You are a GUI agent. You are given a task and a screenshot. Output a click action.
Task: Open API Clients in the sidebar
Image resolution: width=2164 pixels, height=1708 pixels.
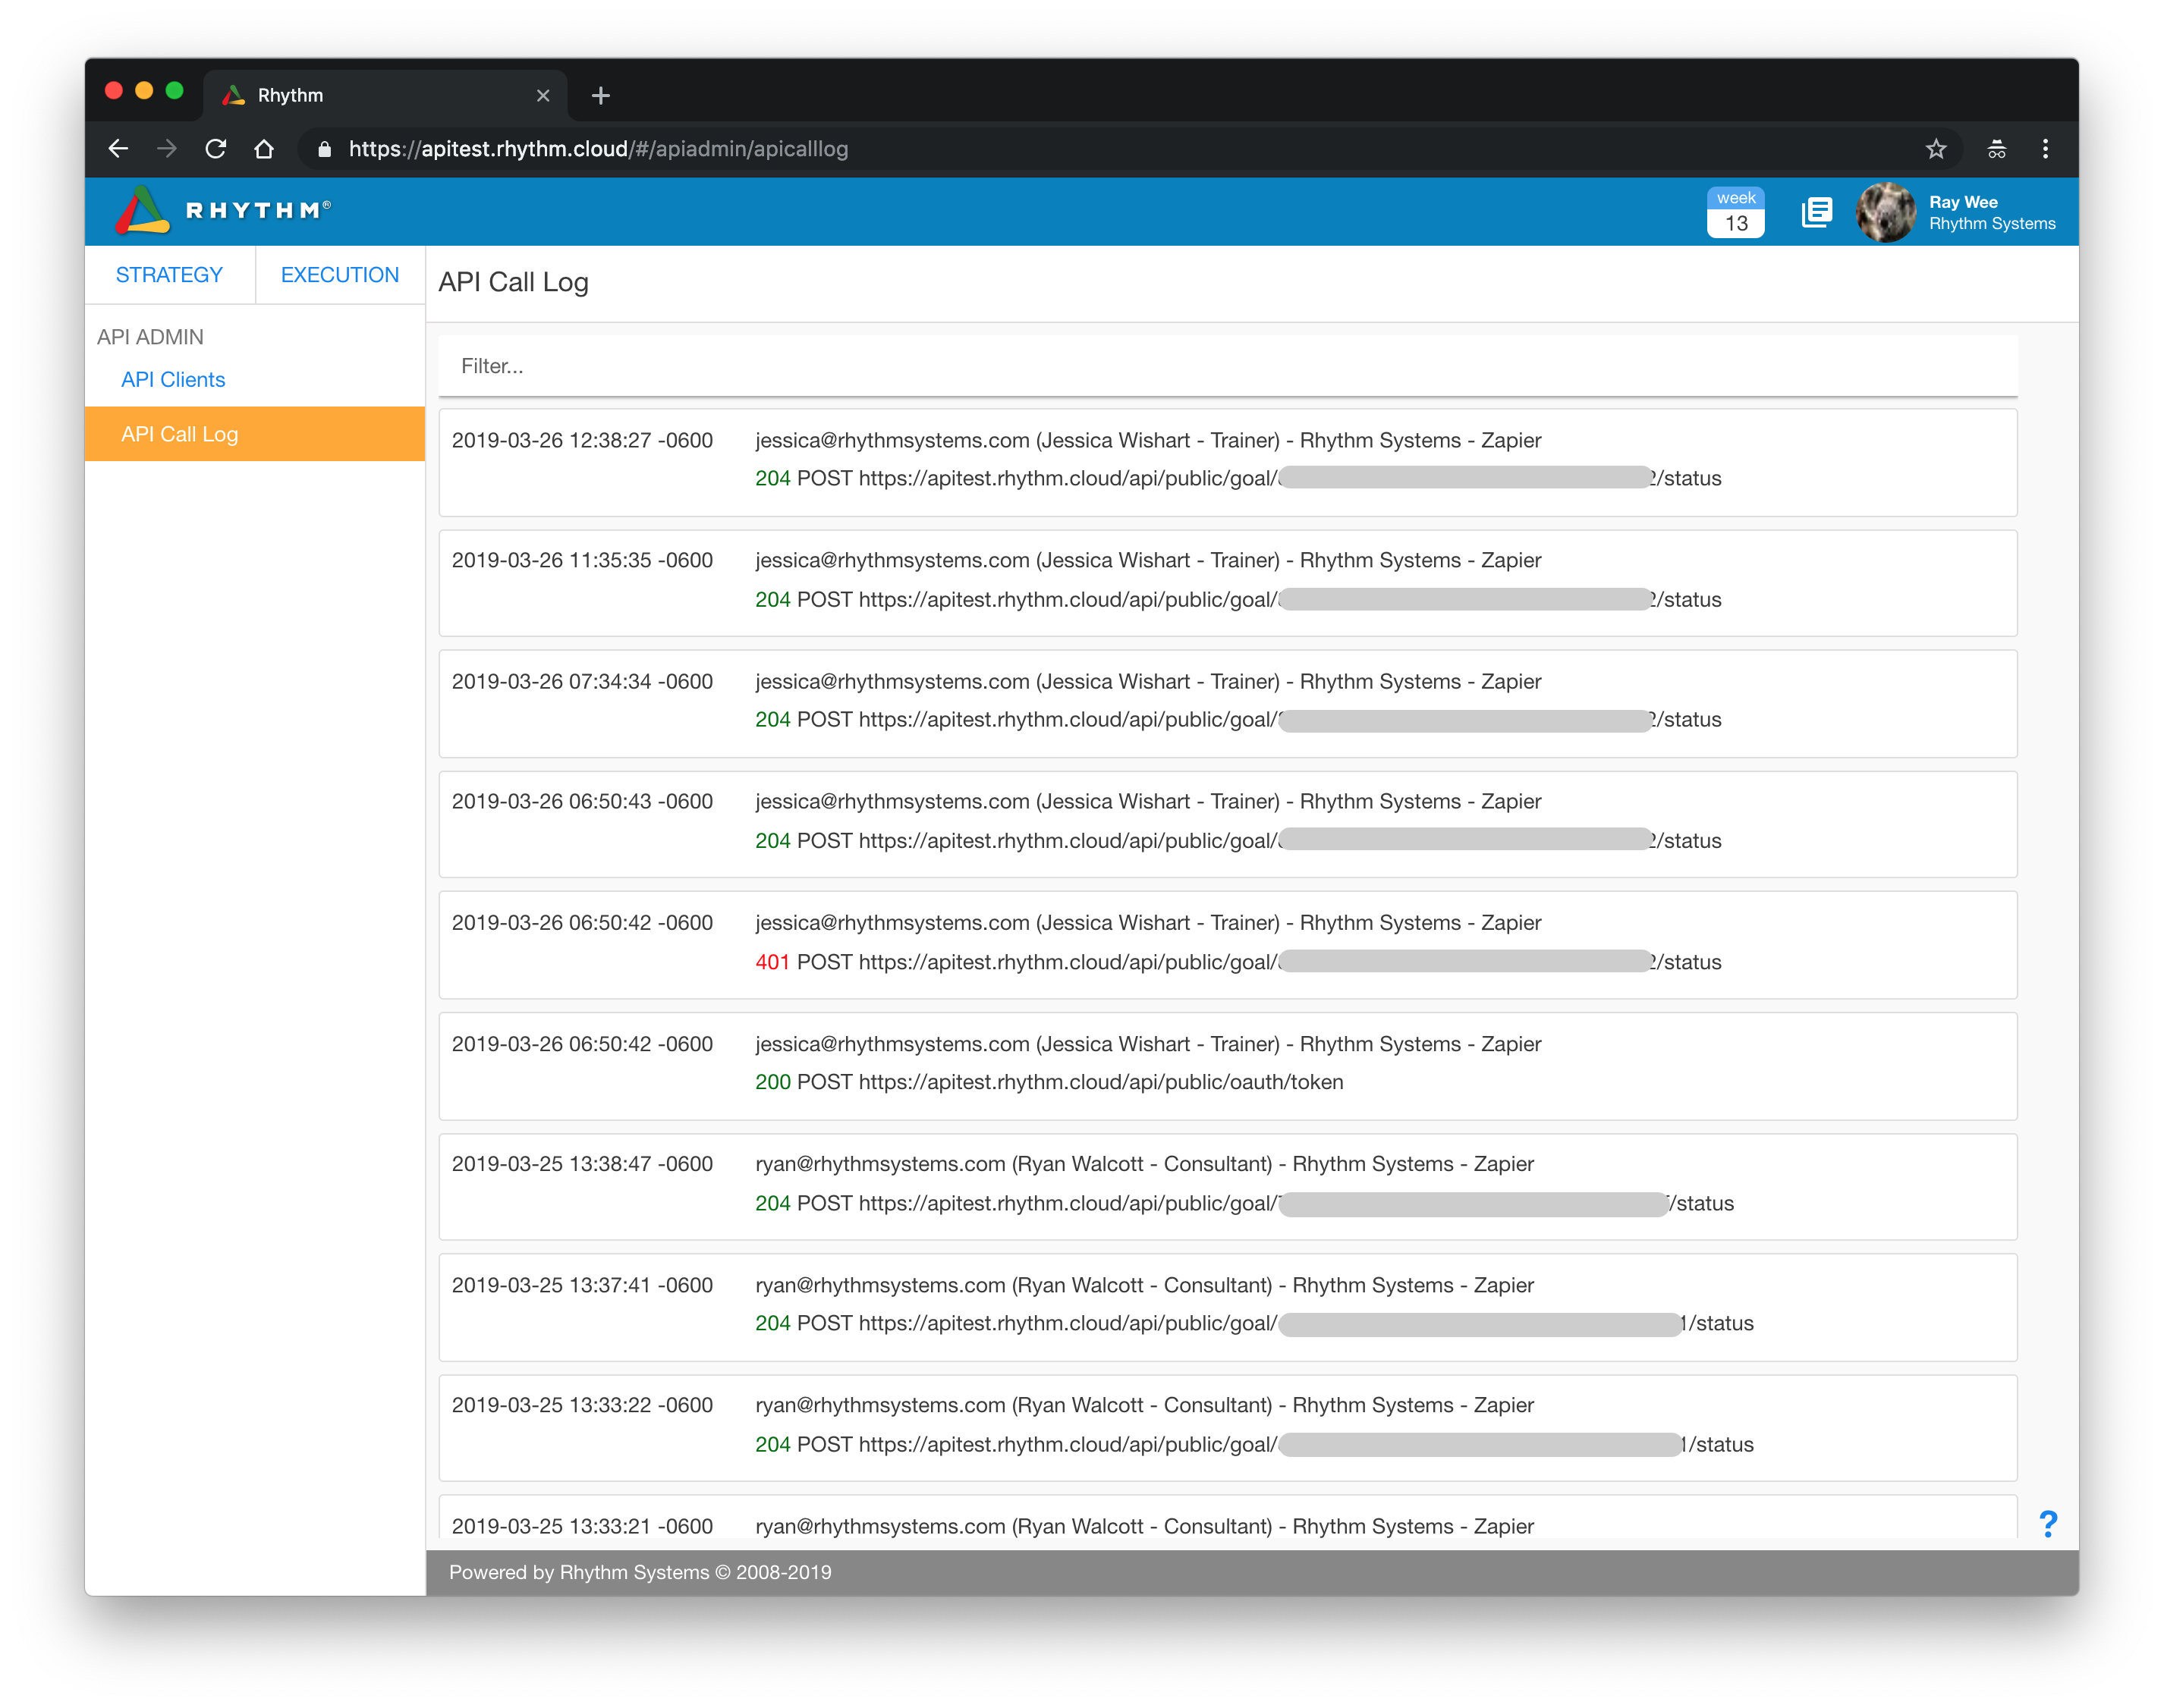173,380
